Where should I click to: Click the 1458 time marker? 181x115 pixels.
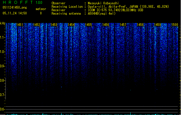pyautogui.click(x=140, y=25)
